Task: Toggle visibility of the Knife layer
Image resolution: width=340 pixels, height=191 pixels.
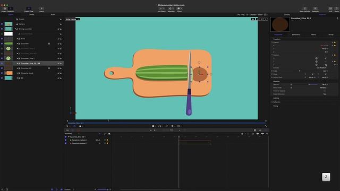Action: click(2, 39)
